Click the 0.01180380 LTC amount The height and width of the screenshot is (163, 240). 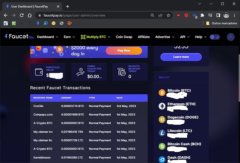point(72,157)
